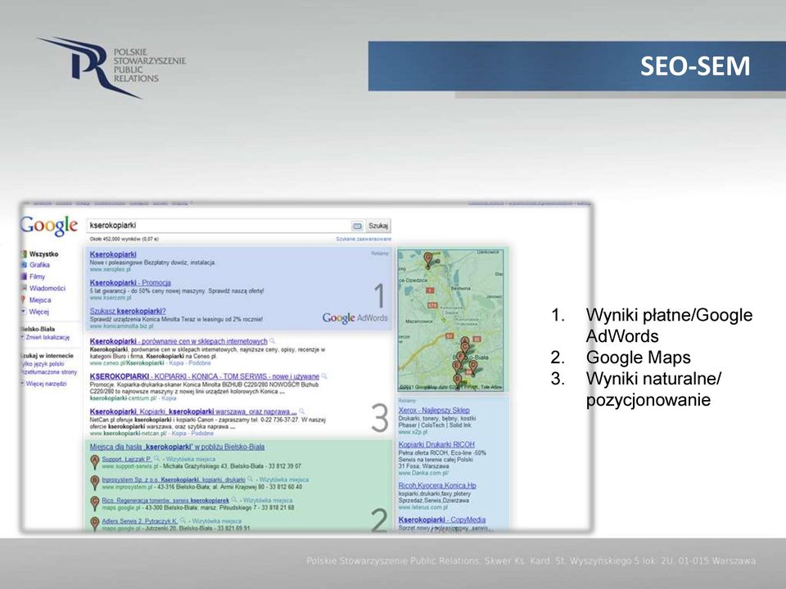This screenshot has height=589, width=786.
Task: Click the Polskie Stowarzyszenie Public Relations logo
Action: coord(111,67)
